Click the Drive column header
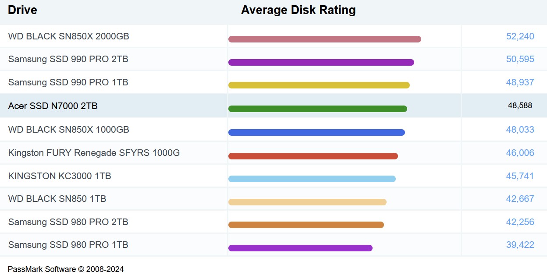The width and height of the screenshot is (547, 275). [x=22, y=10]
